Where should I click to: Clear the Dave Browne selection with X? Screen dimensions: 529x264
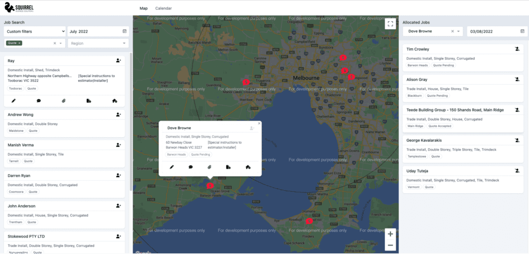453,31
